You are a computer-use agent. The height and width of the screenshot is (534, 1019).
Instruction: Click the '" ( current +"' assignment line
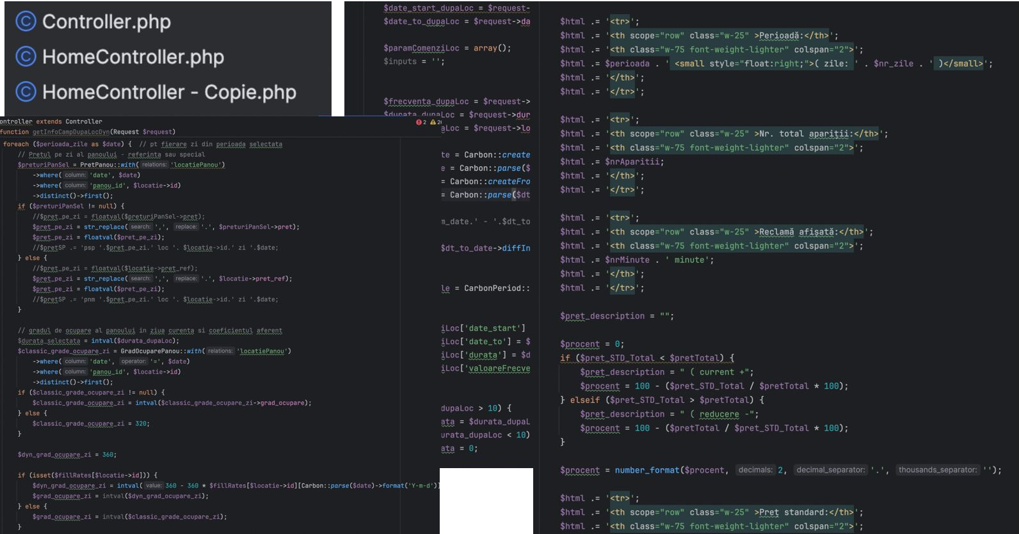coord(667,372)
